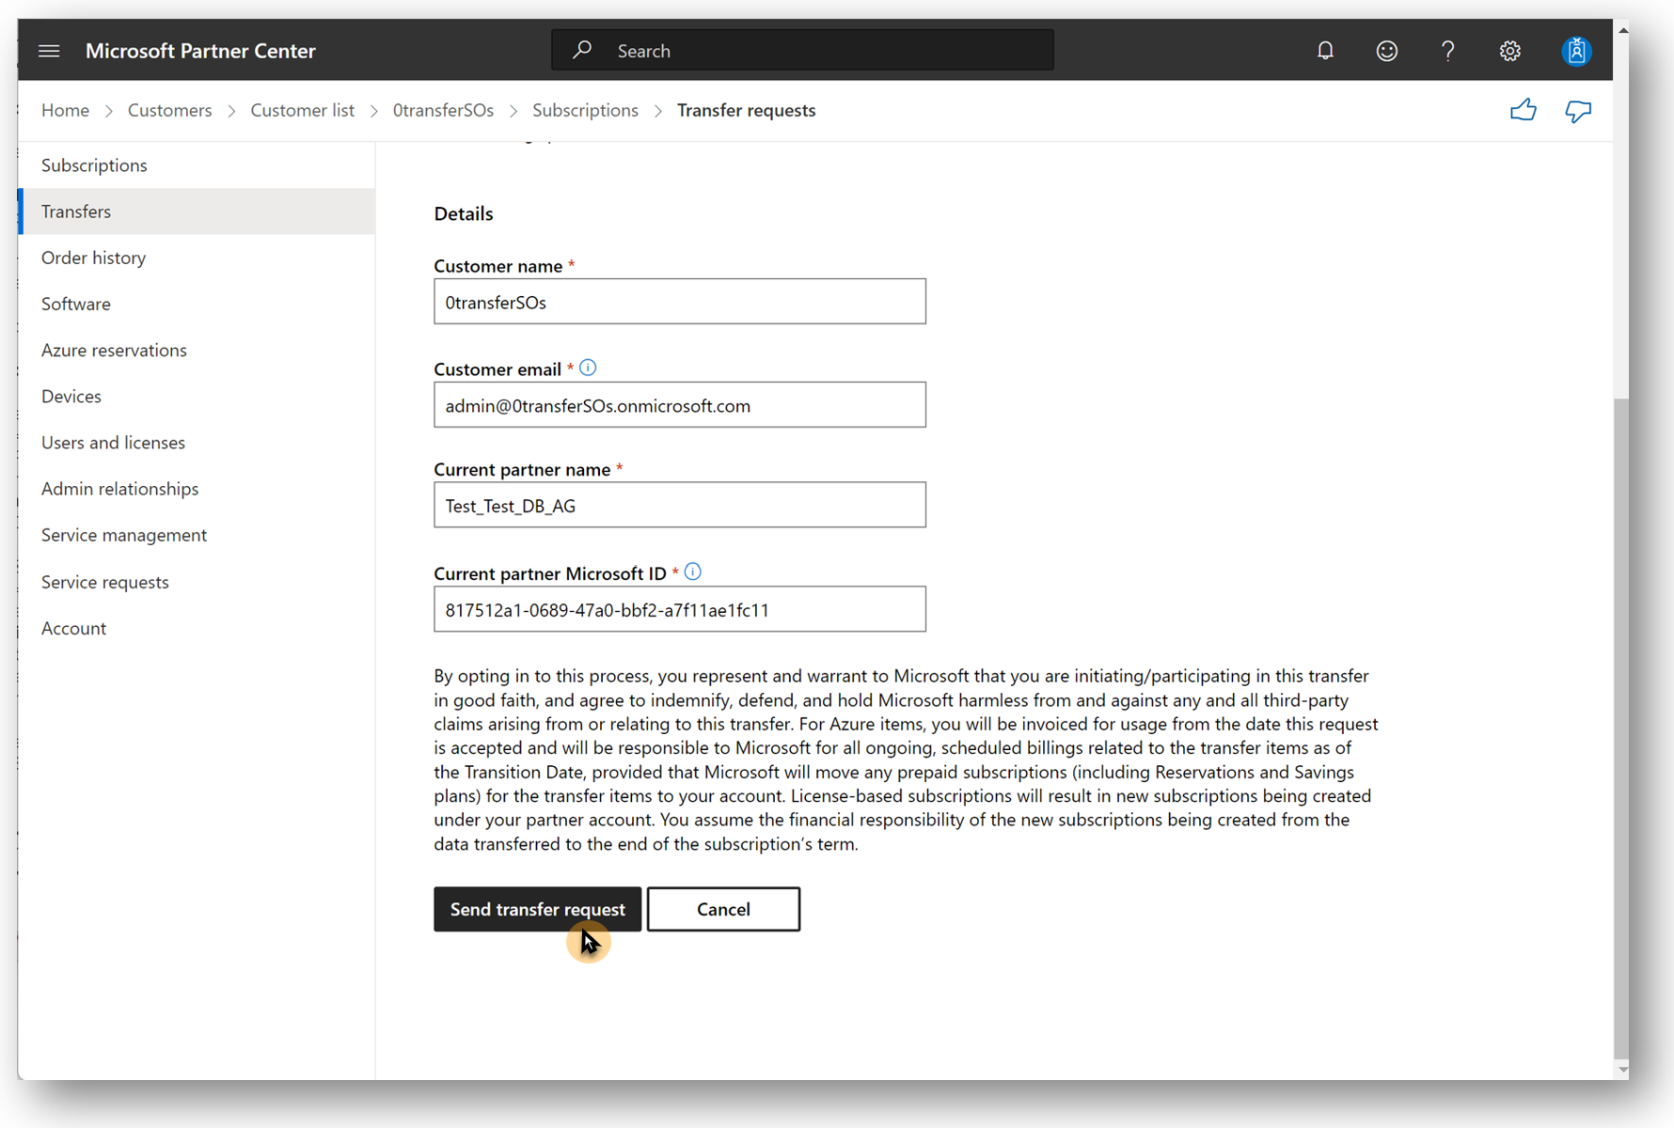Viewport: 1674px width, 1128px height.
Task: Open the Order history sidebar item
Action: pyautogui.click(x=93, y=258)
